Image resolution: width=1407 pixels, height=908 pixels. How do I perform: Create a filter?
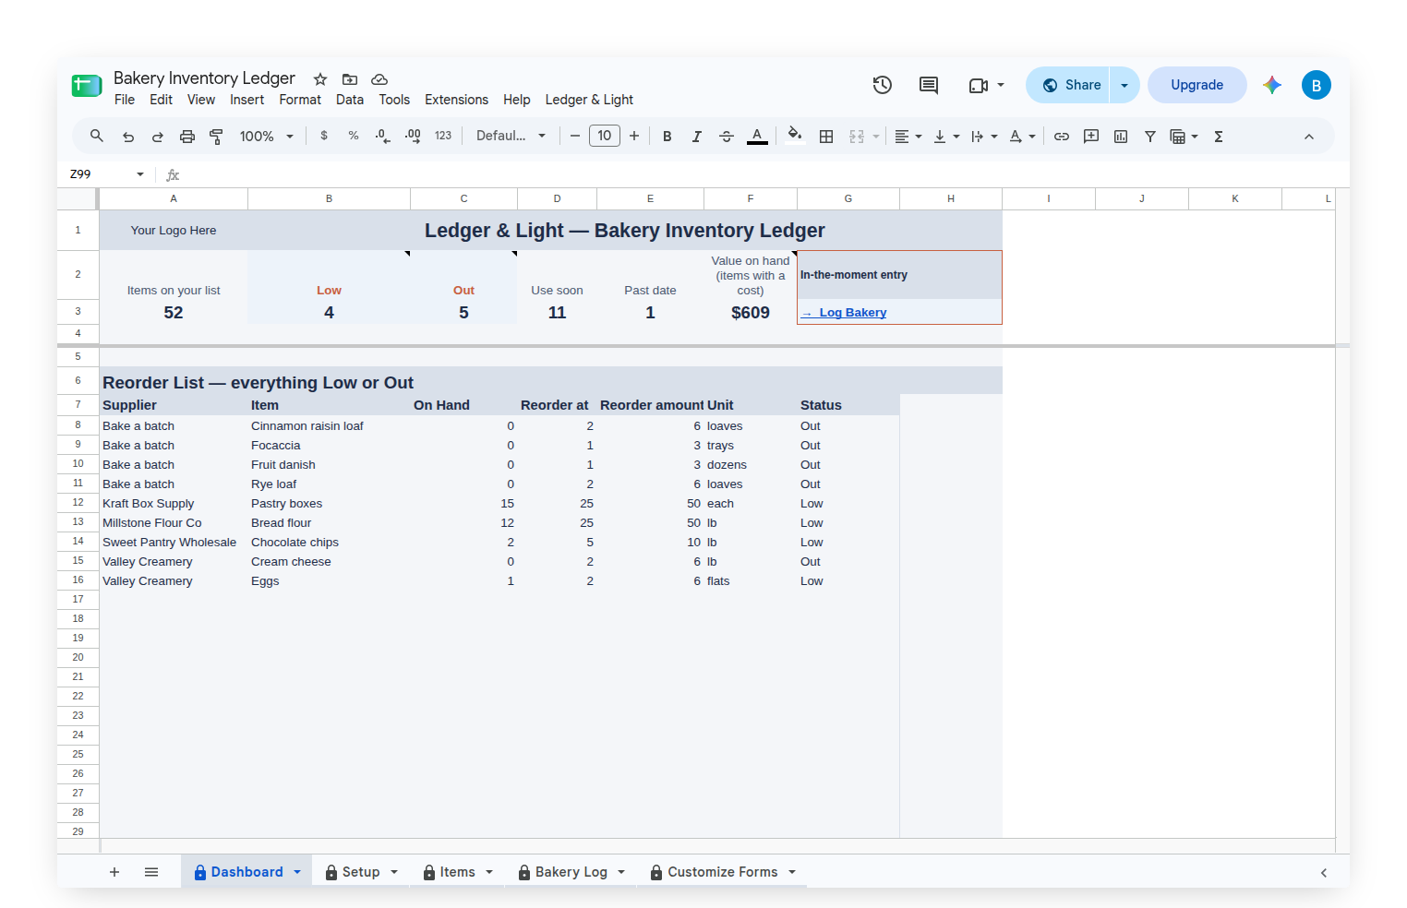(1150, 137)
